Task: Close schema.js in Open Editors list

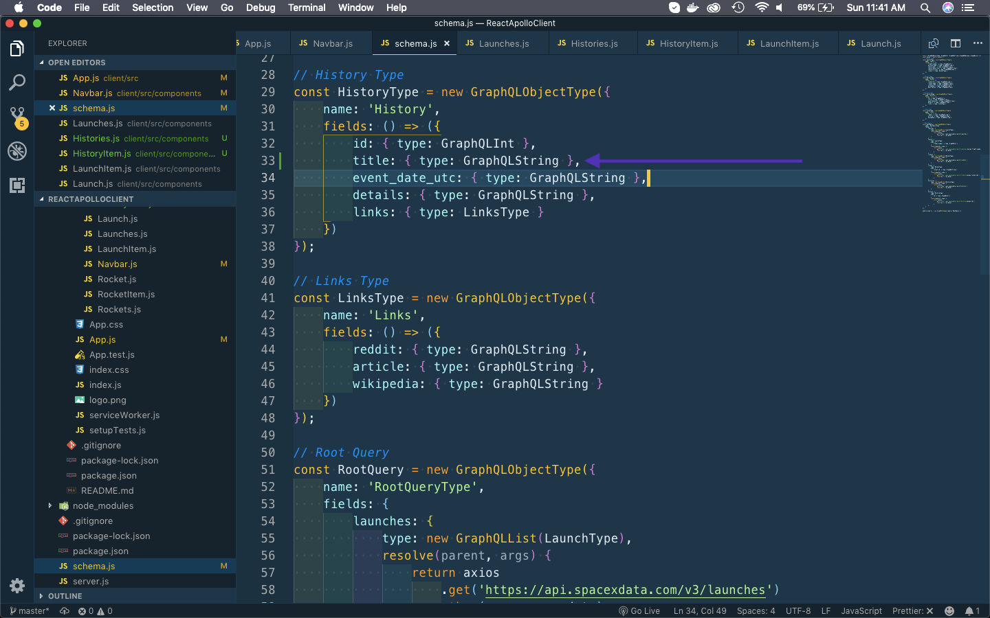Action: [x=52, y=108]
